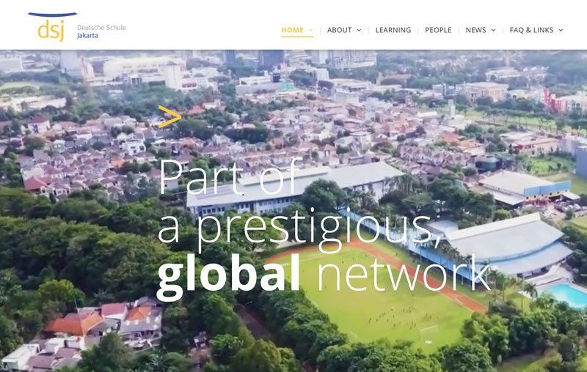
Task: Click the orange-roofed house in hero image
Action: point(75,323)
